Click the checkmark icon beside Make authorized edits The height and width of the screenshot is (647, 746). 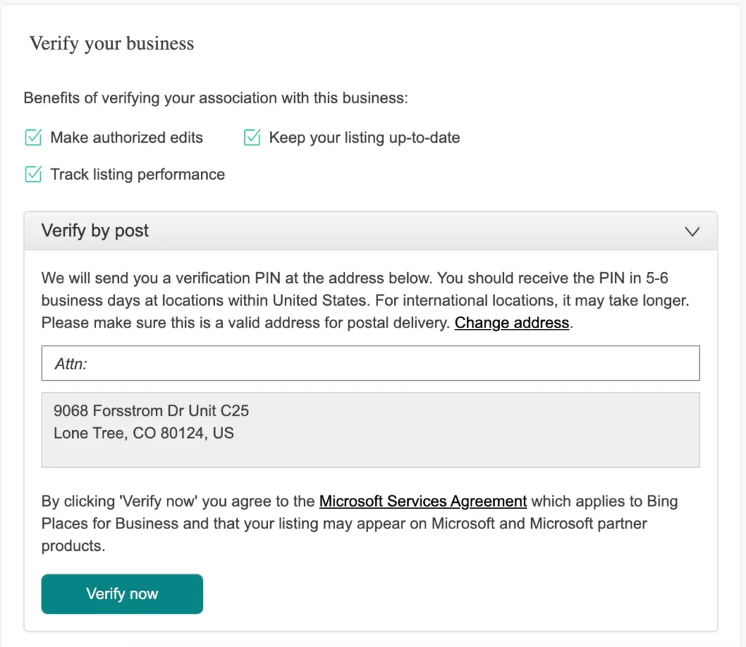(33, 137)
